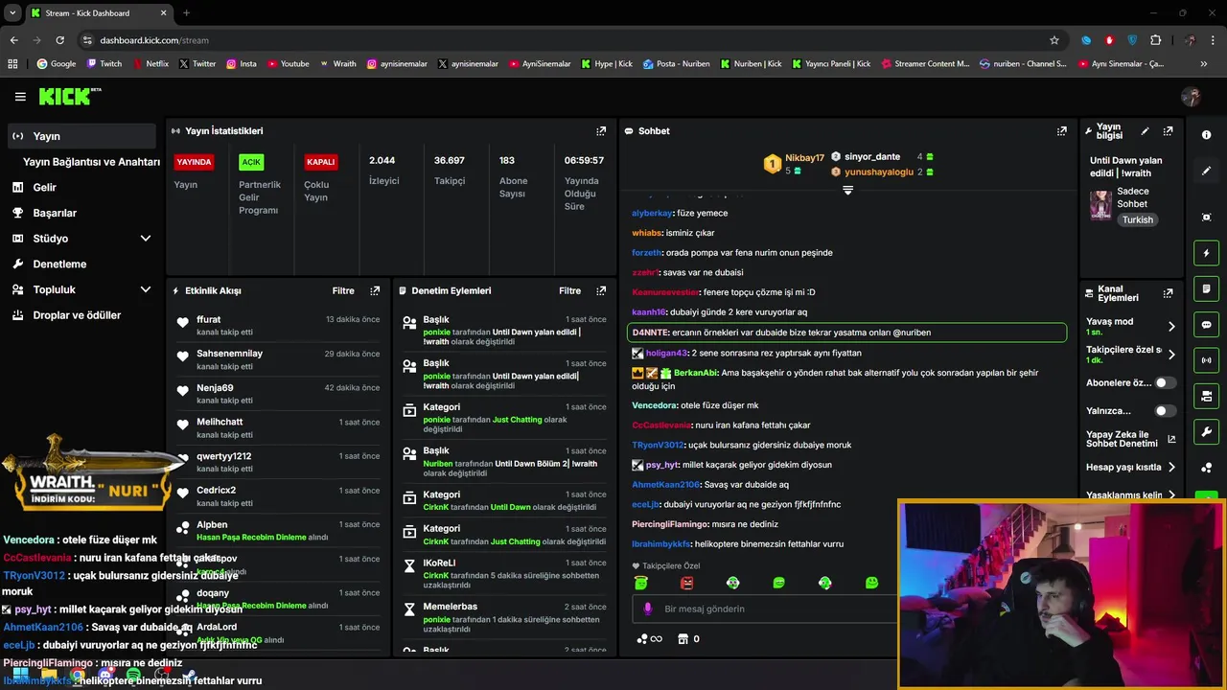This screenshot has height=690, width=1227.
Task: Edit stream info with the pencil in Yayın bilgisi
Action: click(x=1145, y=131)
